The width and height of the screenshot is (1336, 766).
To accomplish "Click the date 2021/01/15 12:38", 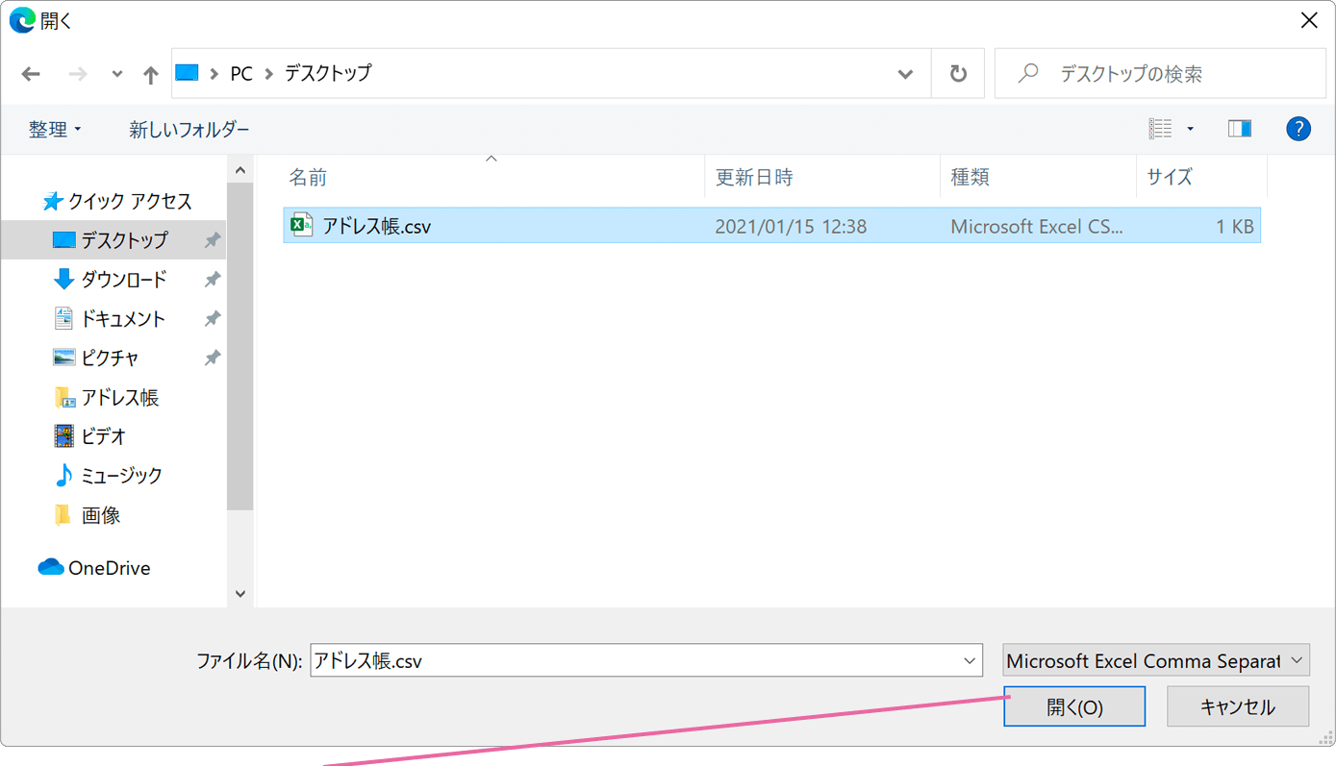I will click(791, 227).
